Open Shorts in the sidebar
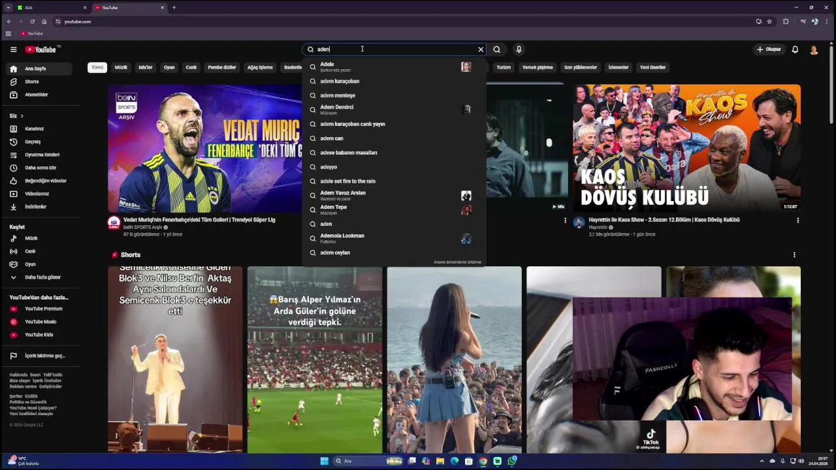 click(x=39, y=82)
